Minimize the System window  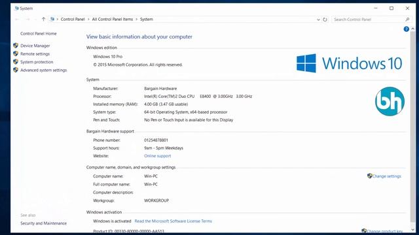pyautogui.click(x=376, y=8)
